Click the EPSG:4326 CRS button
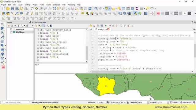This screenshot has height=110, width=196. pyautogui.click(x=186, y=102)
